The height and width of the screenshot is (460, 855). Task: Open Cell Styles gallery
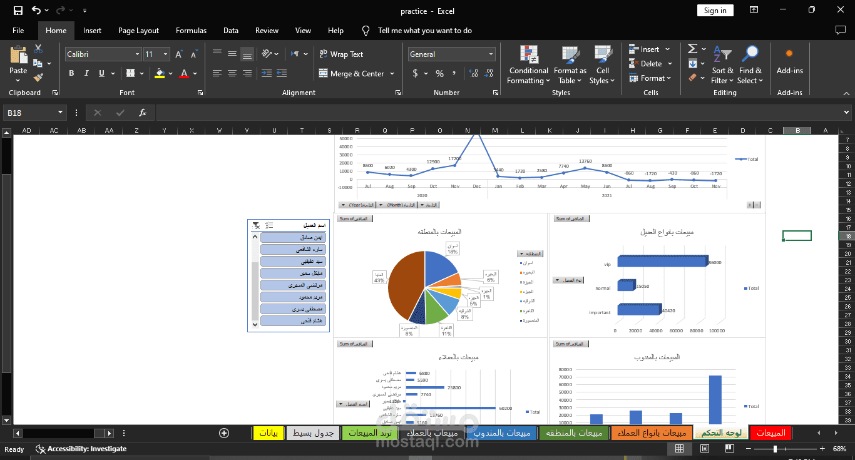pos(603,64)
